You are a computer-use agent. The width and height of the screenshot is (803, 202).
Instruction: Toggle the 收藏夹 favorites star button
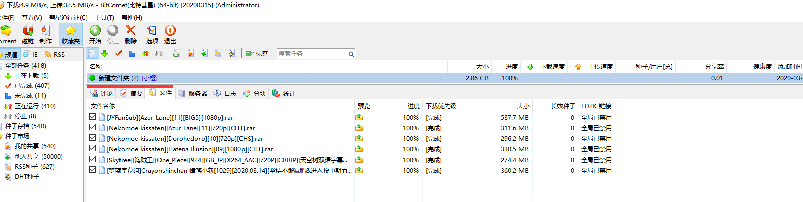[71, 34]
